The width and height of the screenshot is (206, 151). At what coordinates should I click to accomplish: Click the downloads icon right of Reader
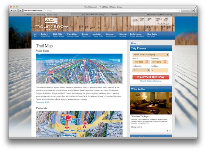(194, 11)
